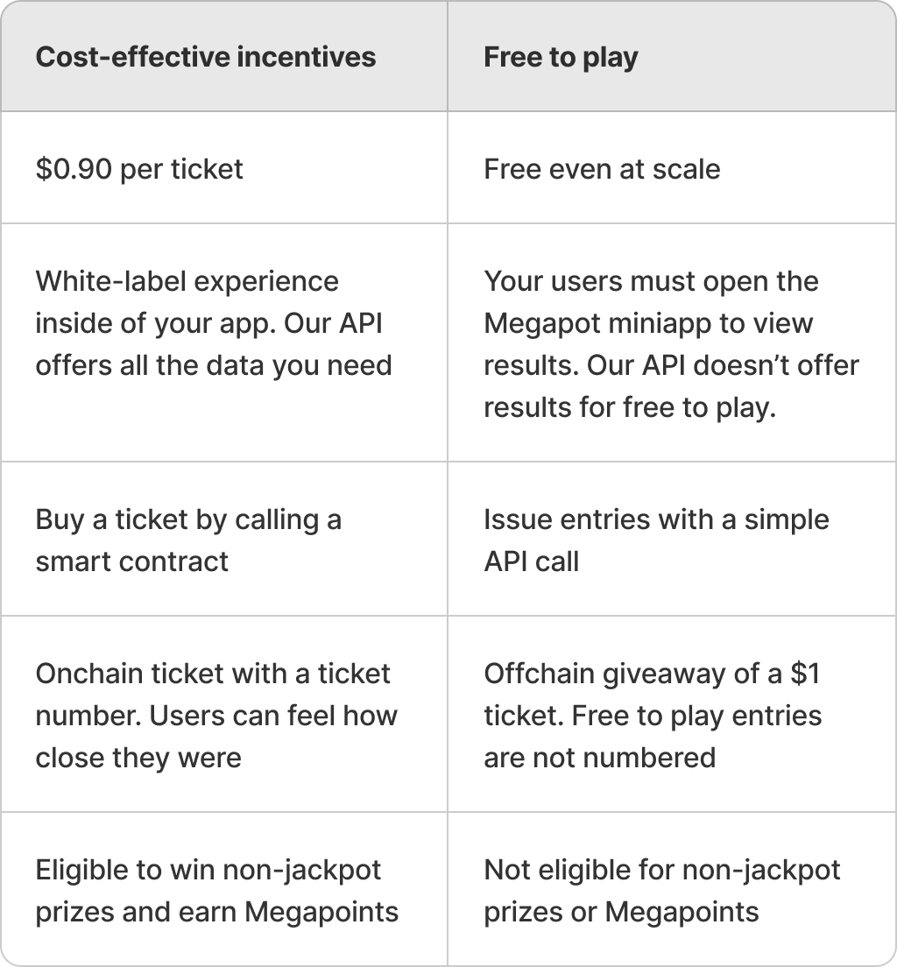Screen dimensions: 897x967
Task: Click the "Issue entries" cell
Action: [x=656, y=540]
